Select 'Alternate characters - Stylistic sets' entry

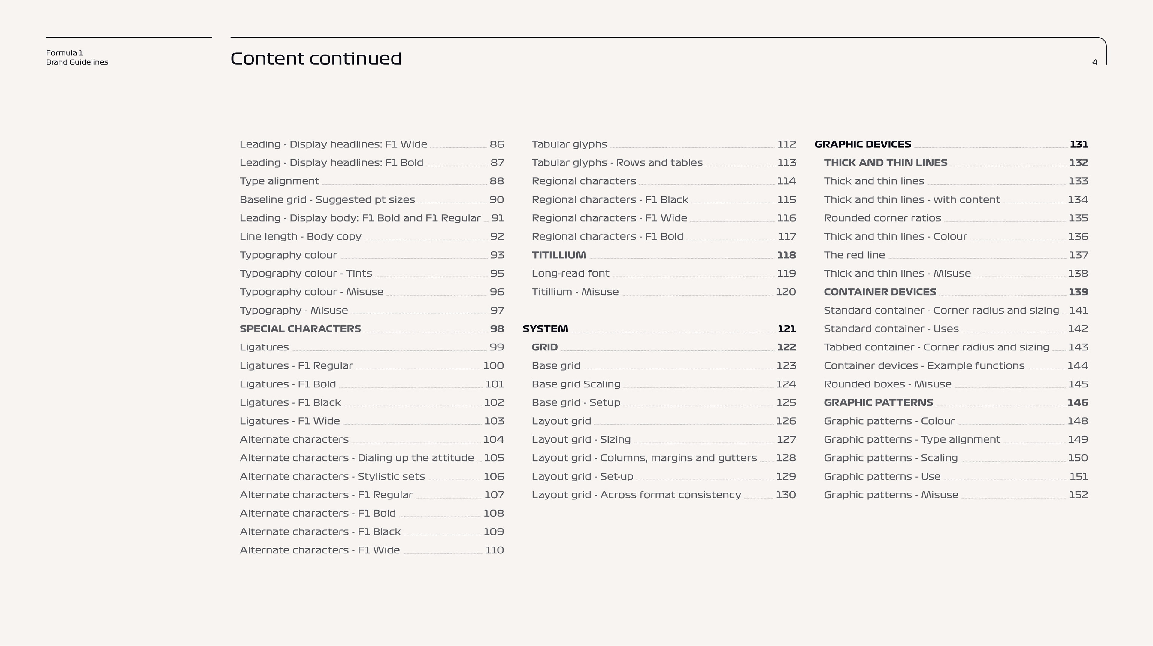(332, 477)
